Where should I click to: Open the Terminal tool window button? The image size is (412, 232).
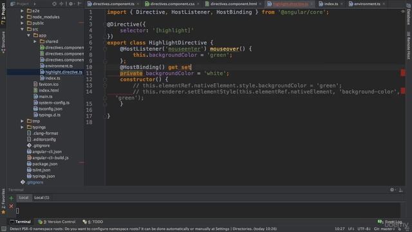click(20, 222)
